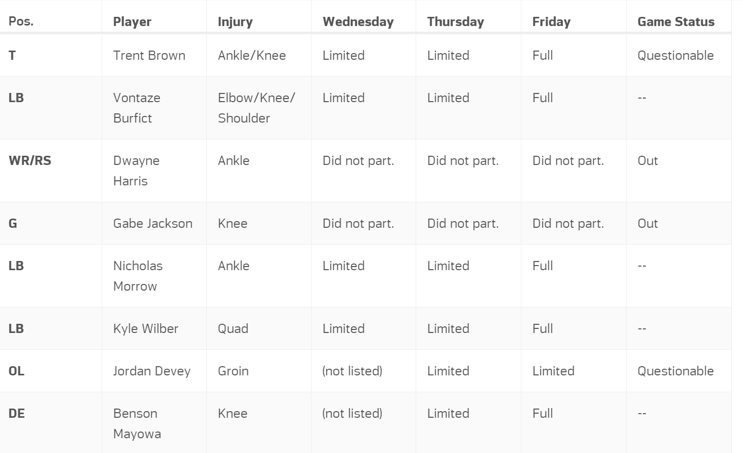Screen dimensions: 743x453
Task: Click the Injury column header
Action: [235, 22]
